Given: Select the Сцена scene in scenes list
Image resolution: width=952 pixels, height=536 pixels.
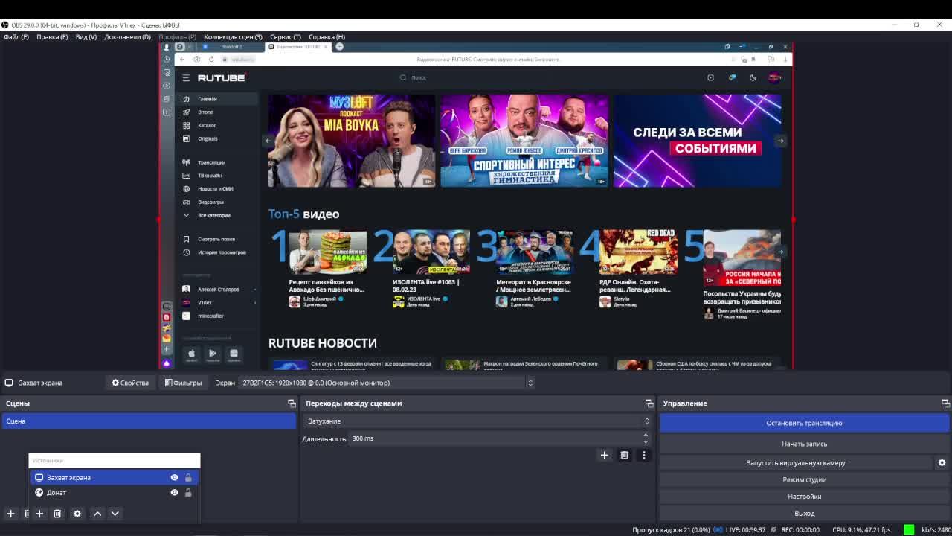Looking at the screenshot, I should tap(149, 421).
